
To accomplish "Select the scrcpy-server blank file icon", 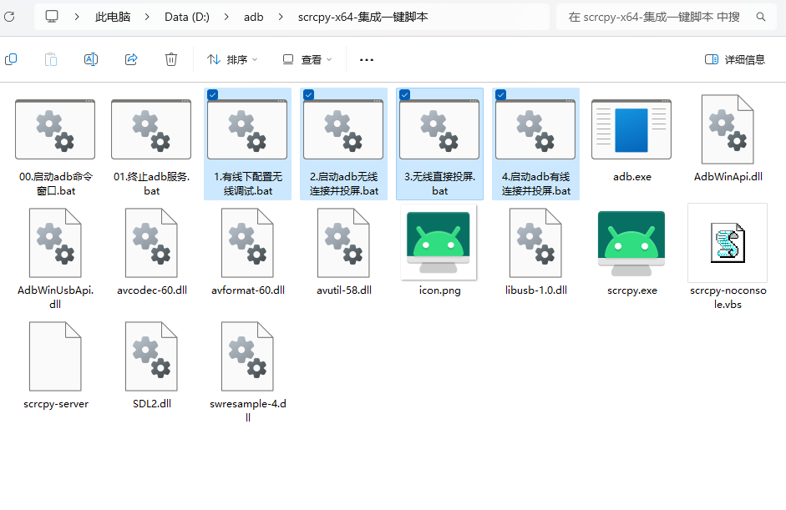I will click(55, 356).
